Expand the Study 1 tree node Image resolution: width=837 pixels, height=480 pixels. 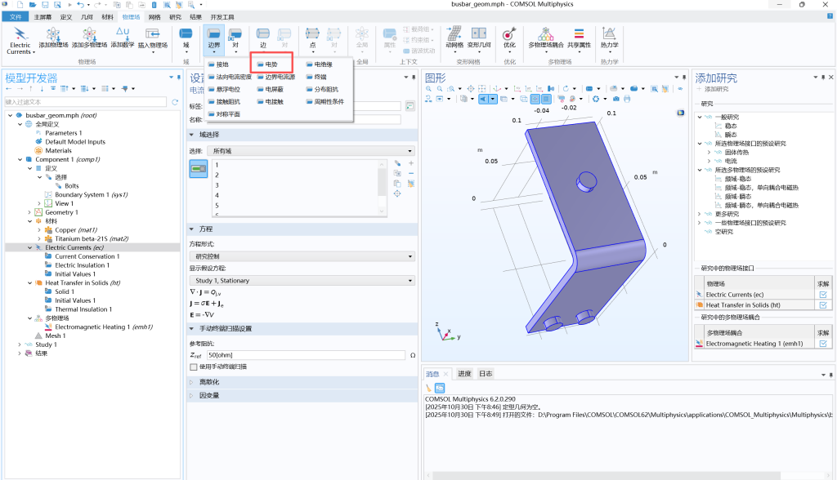coord(19,344)
